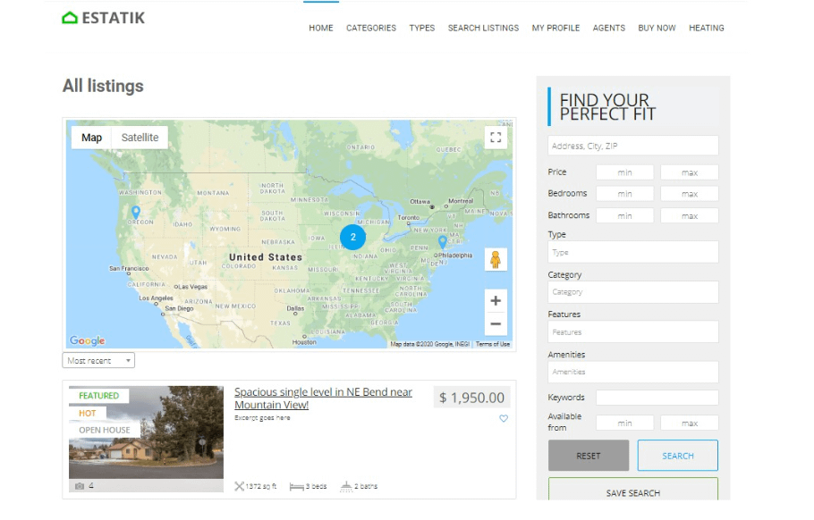Click the Philadelphia map marker pin
Viewport: 814px width, 520px height.
pos(442,241)
